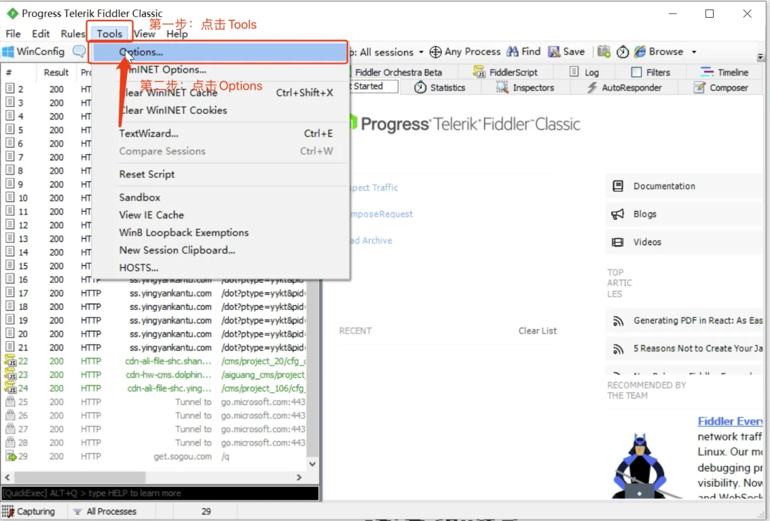Click the Capturing status bar icon
The image size is (770, 521).
[x=8, y=511]
